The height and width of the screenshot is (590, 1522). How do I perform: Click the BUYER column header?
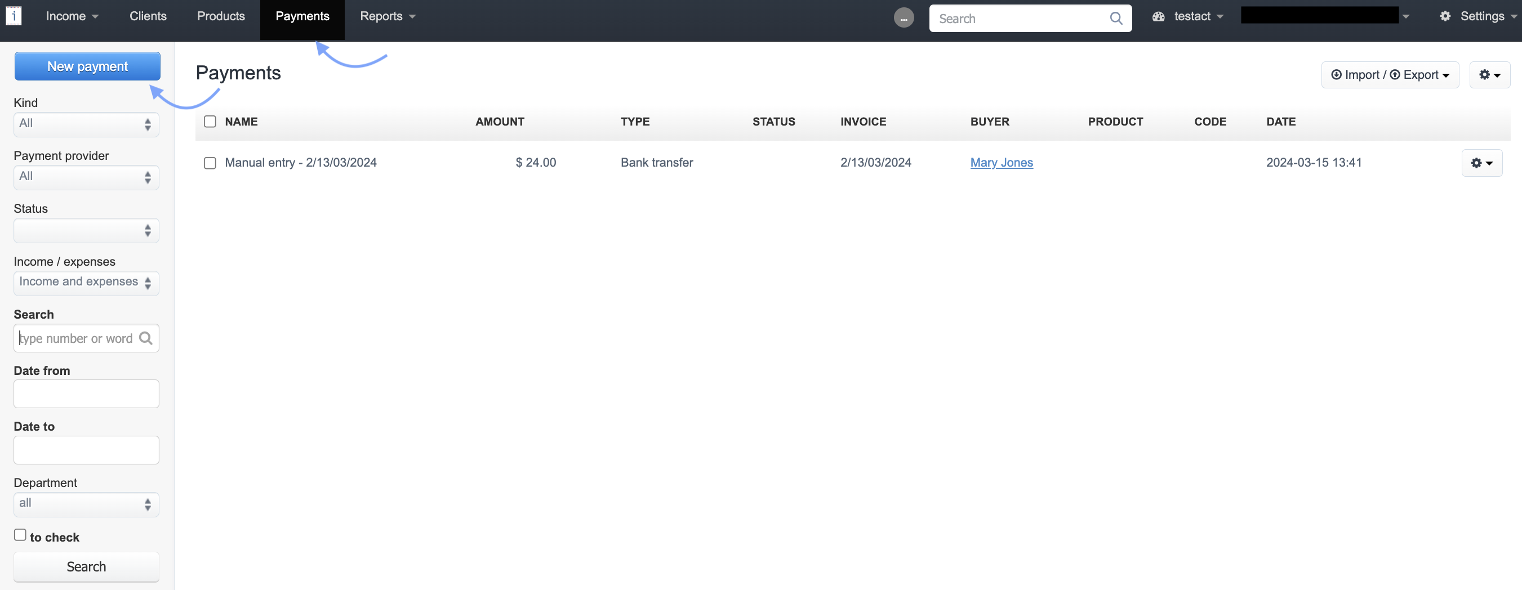click(990, 122)
